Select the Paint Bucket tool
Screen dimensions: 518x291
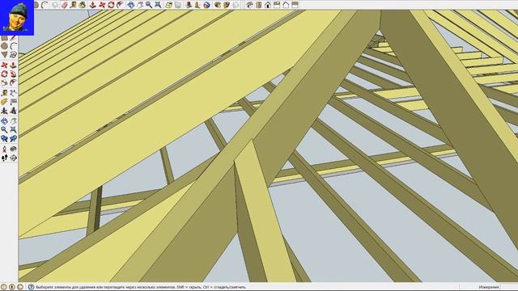point(83,5)
